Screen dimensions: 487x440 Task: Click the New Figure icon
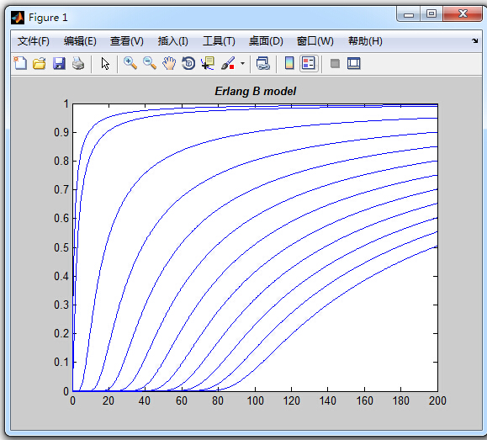(x=20, y=63)
